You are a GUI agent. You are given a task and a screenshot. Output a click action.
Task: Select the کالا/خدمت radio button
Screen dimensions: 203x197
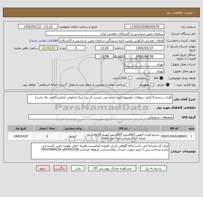coord(130,78)
